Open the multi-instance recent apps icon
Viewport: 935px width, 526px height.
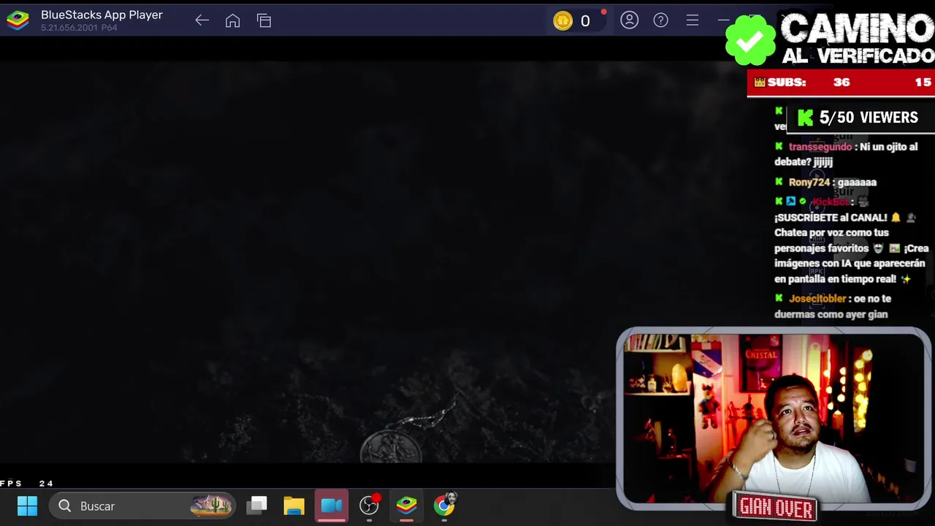264,21
